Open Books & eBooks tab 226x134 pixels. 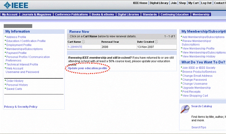[103, 14]
